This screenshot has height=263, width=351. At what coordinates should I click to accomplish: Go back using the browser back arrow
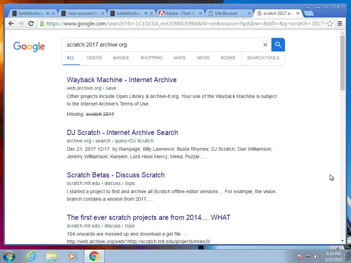tap(11, 24)
